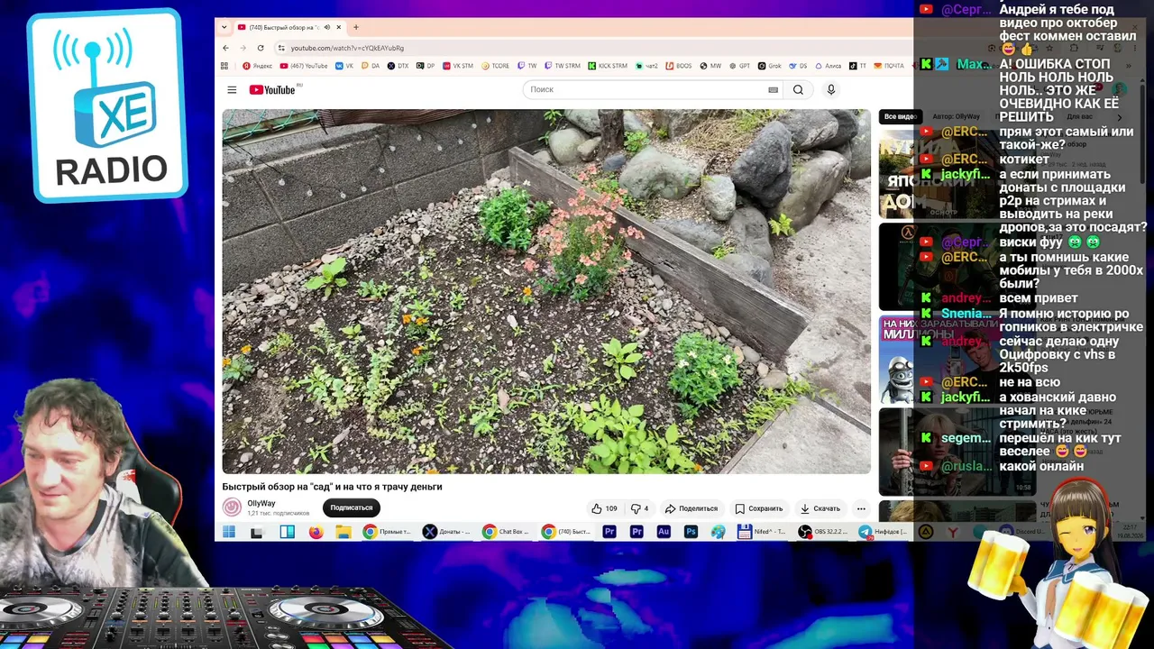Viewport: 1154px width, 649px height.
Task: Open the OllyWay channel avatar
Action: (x=232, y=507)
